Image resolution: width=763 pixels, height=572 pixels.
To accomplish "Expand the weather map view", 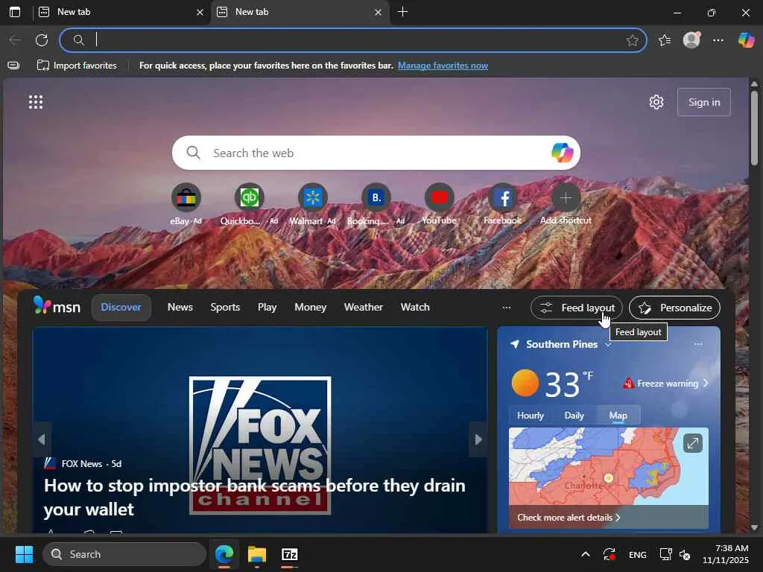I will coord(692,443).
